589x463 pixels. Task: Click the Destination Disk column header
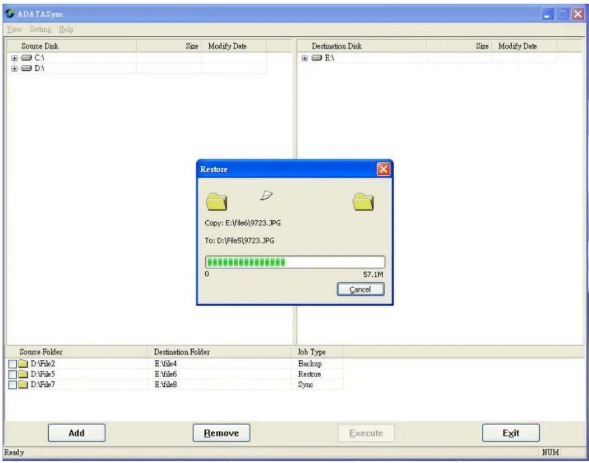point(362,46)
